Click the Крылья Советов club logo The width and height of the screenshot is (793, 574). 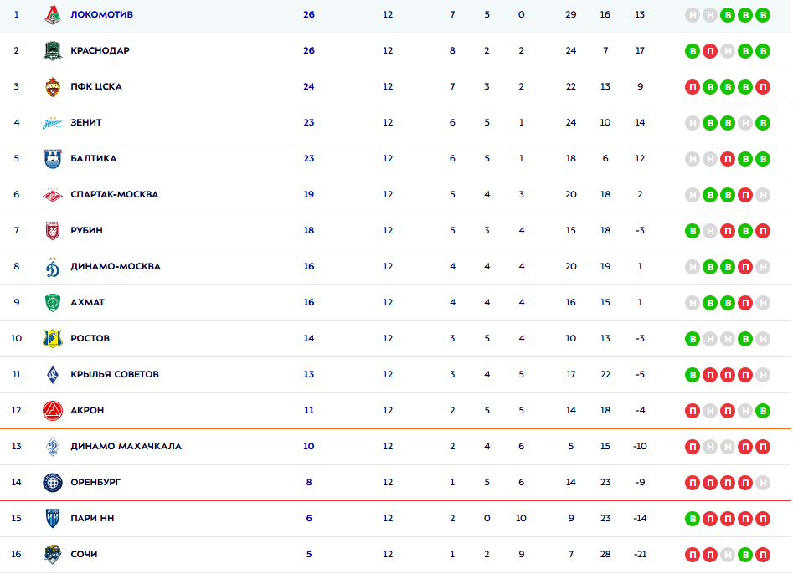53,375
